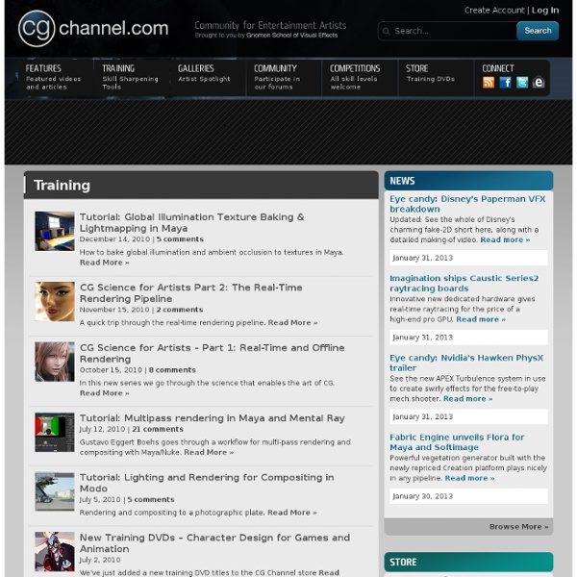Open the Multipass rendering in Maya tutorial title

point(212,418)
